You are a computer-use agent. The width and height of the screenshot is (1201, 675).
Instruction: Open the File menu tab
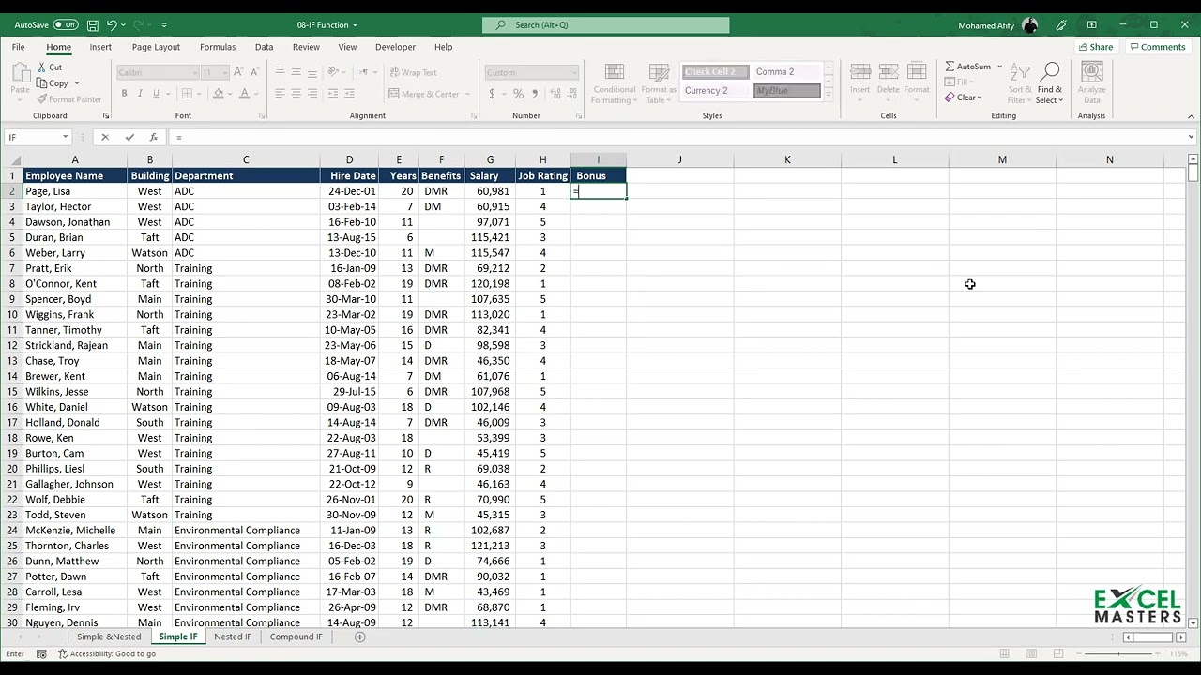(x=18, y=47)
